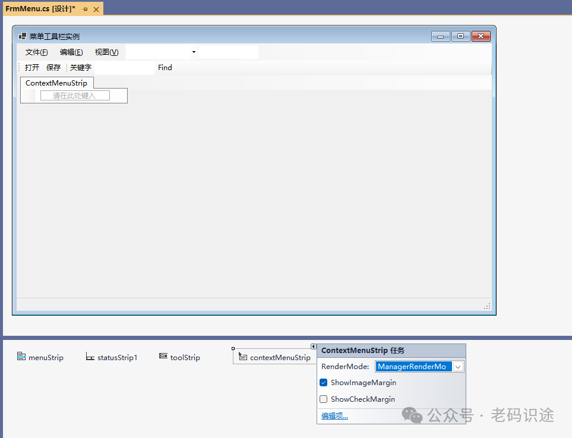Click the 关键字 toolbar label
Image resolution: width=572 pixels, height=438 pixels.
tap(81, 68)
